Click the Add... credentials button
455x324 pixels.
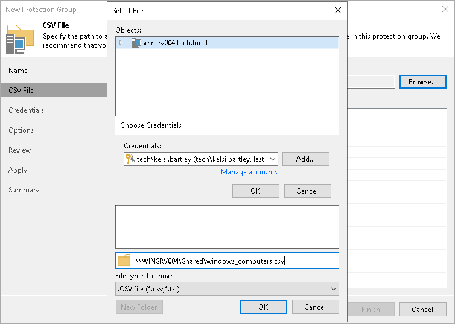click(x=305, y=159)
